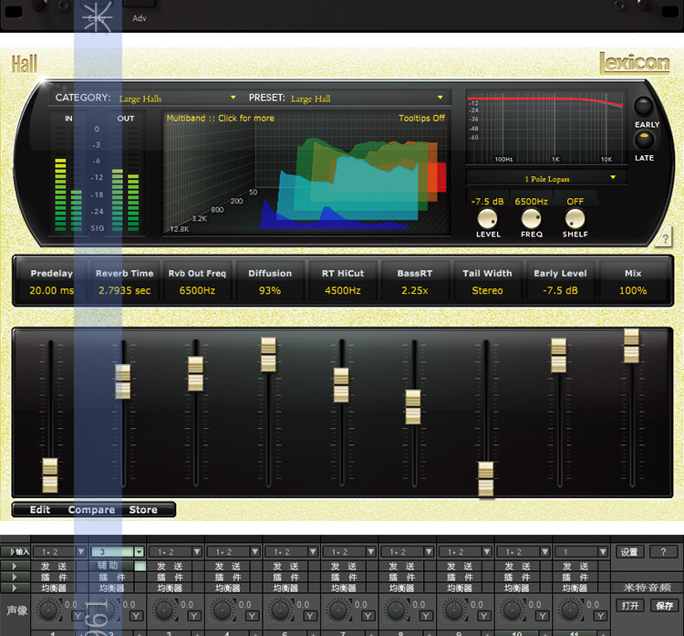Toggle the Y button on channel 3
This screenshot has height=636, width=684.
click(x=194, y=616)
